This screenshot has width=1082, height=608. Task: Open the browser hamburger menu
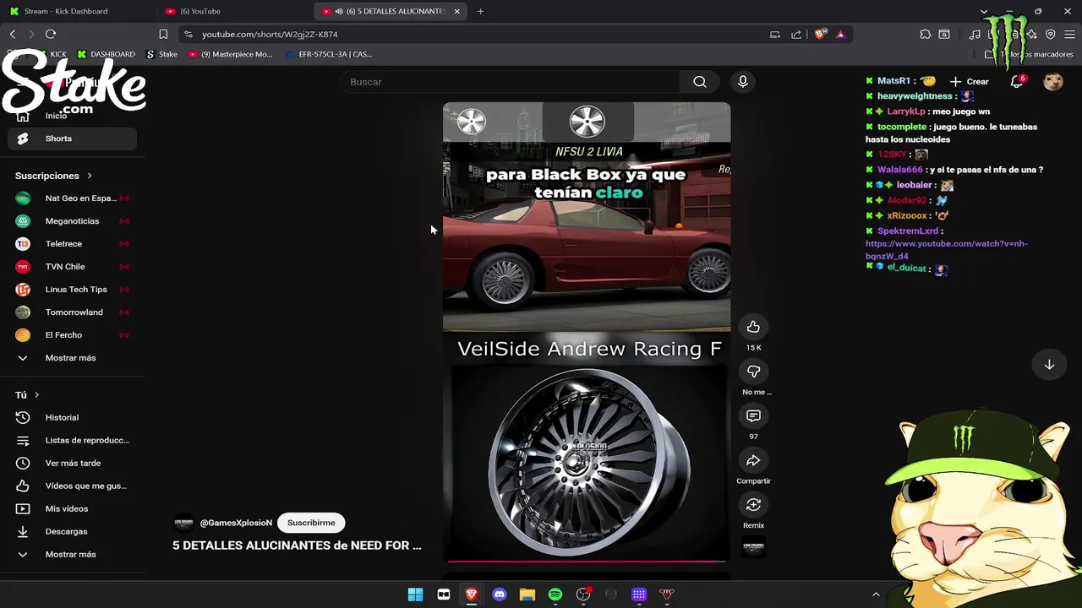(x=1069, y=35)
